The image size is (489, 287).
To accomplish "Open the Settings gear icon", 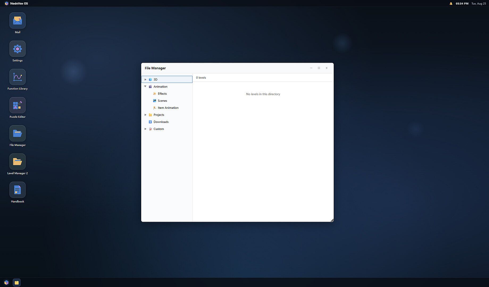I will [18, 49].
